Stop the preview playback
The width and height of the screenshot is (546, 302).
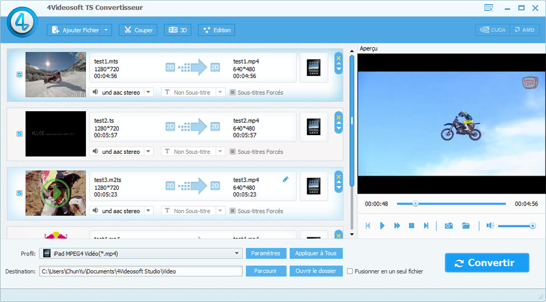(411, 226)
